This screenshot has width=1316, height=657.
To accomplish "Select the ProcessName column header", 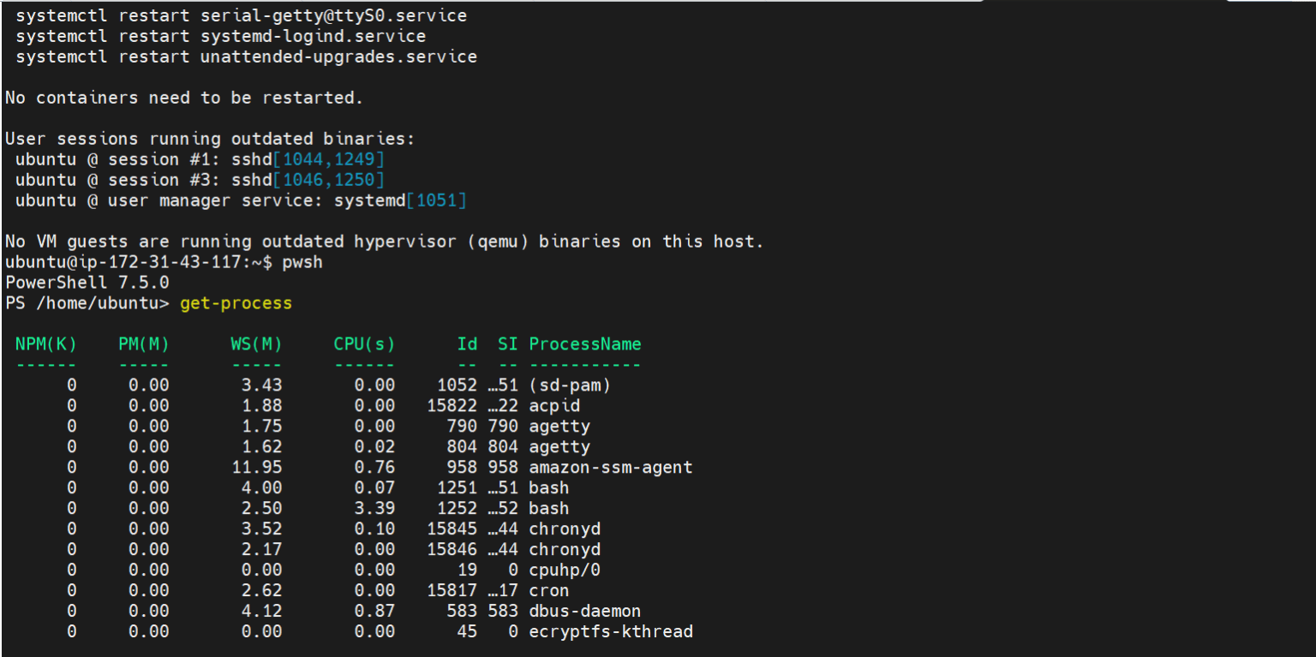I will coord(584,343).
